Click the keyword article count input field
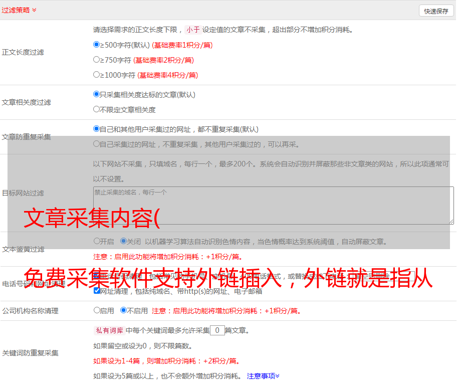The height and width of the screenshot is (385, 457). coord(217,330)
